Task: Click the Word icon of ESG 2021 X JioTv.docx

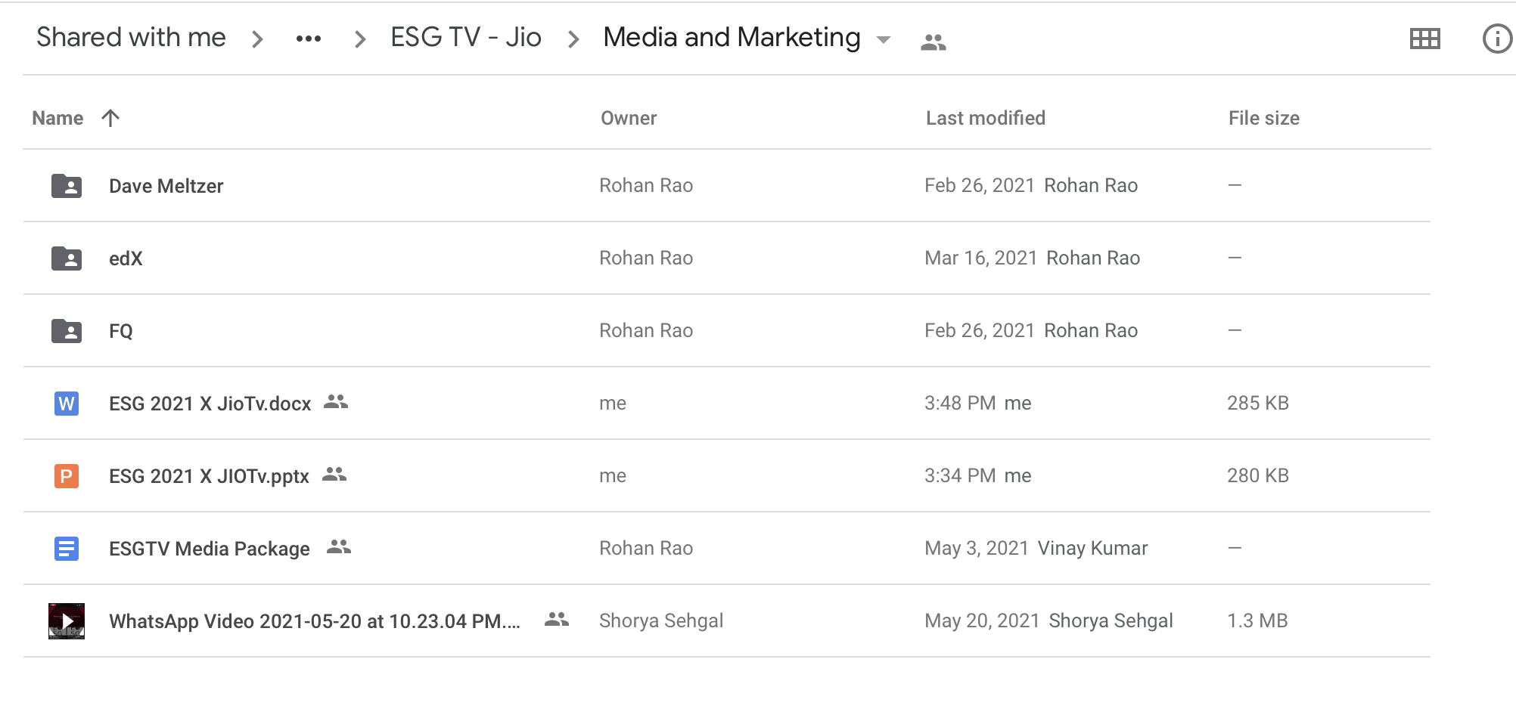Action: tap(67, 403)
